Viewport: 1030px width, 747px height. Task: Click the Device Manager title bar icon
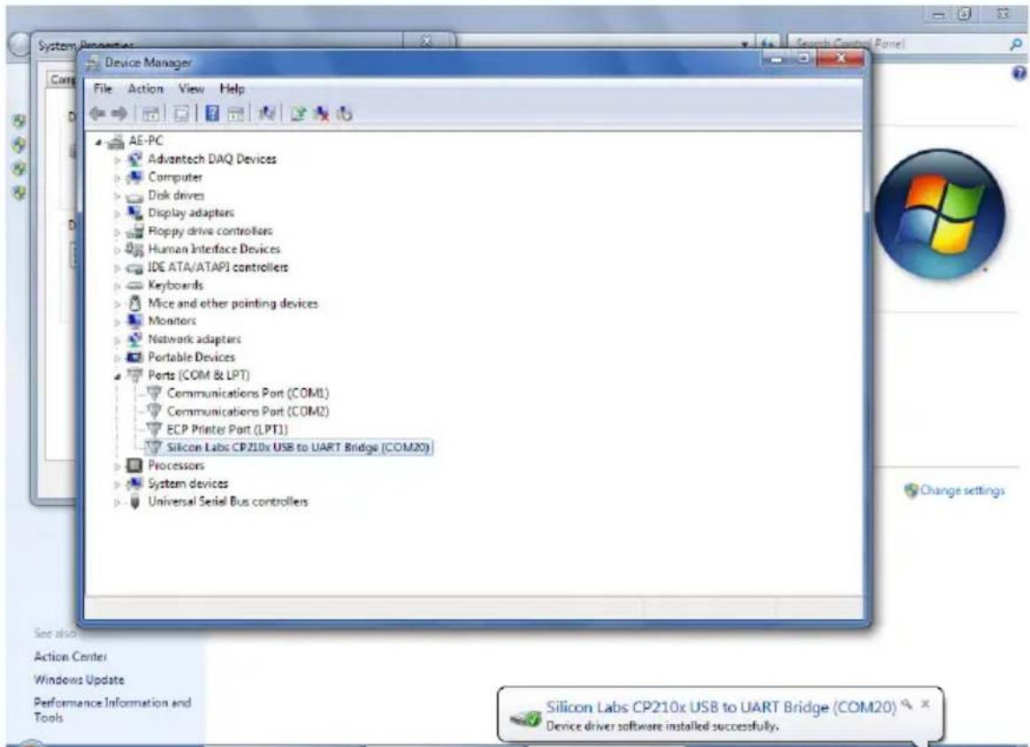tap(94, 63)
